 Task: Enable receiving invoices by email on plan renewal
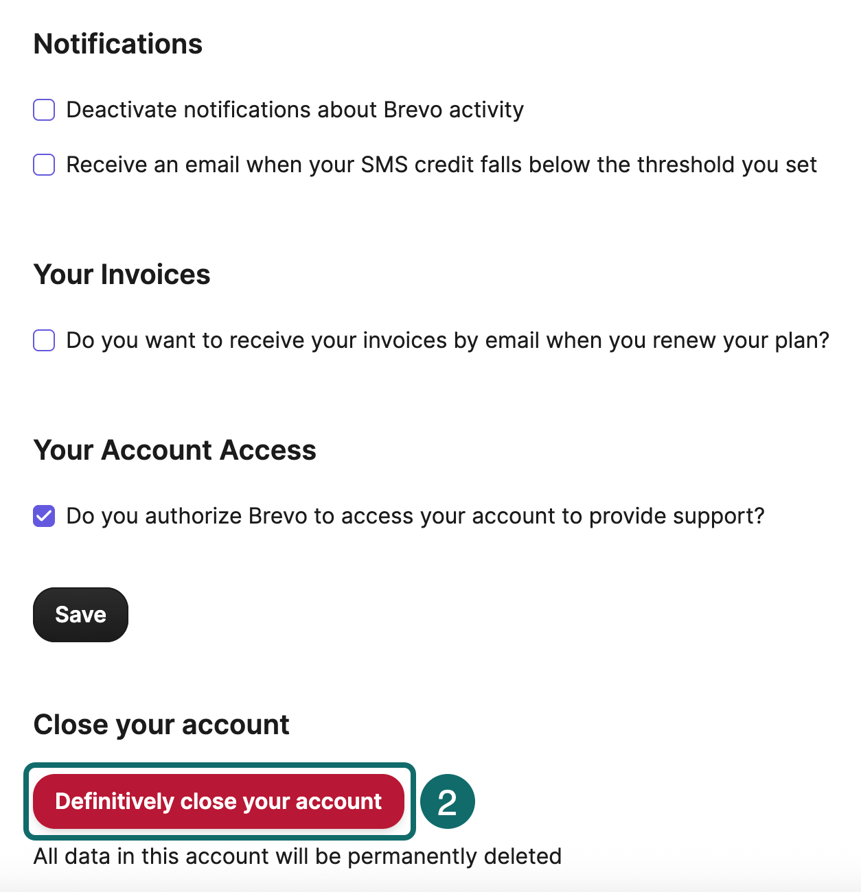coord(43,340)
